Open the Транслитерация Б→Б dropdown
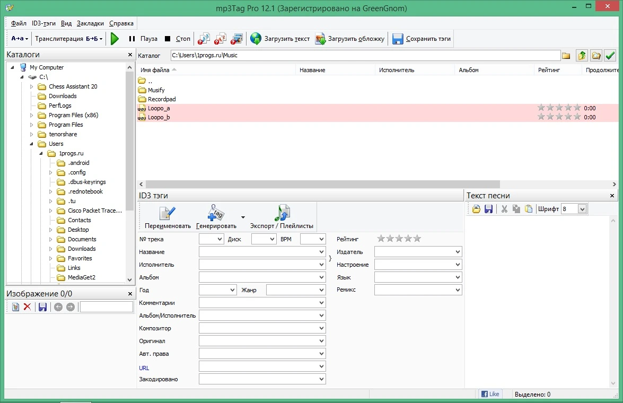The width and height of the screenshot is (623, 403). [69, 39]
